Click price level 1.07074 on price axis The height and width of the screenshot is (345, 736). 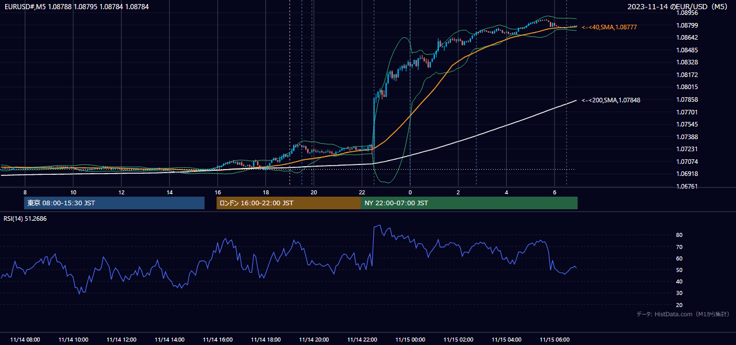[x=687, y=162]
